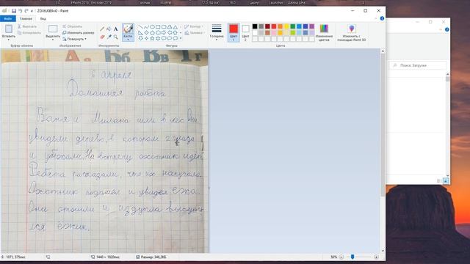Screen dimensions: 470x264
Task: Switch to the View (Вид) tab
Action: coord(43,18)
